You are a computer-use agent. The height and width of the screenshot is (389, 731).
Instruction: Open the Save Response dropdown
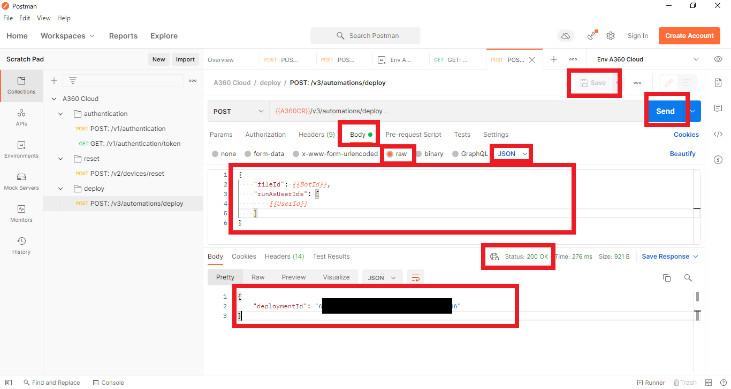click(x=670, y=256)
